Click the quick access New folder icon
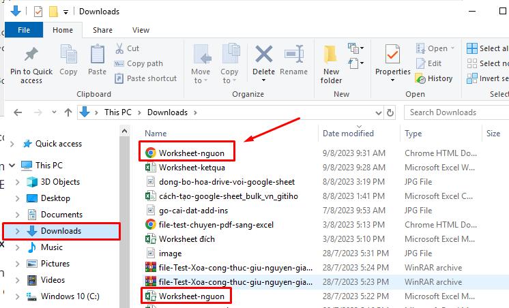The width and height of the screenshot is (509, 308). click(53, 12)
